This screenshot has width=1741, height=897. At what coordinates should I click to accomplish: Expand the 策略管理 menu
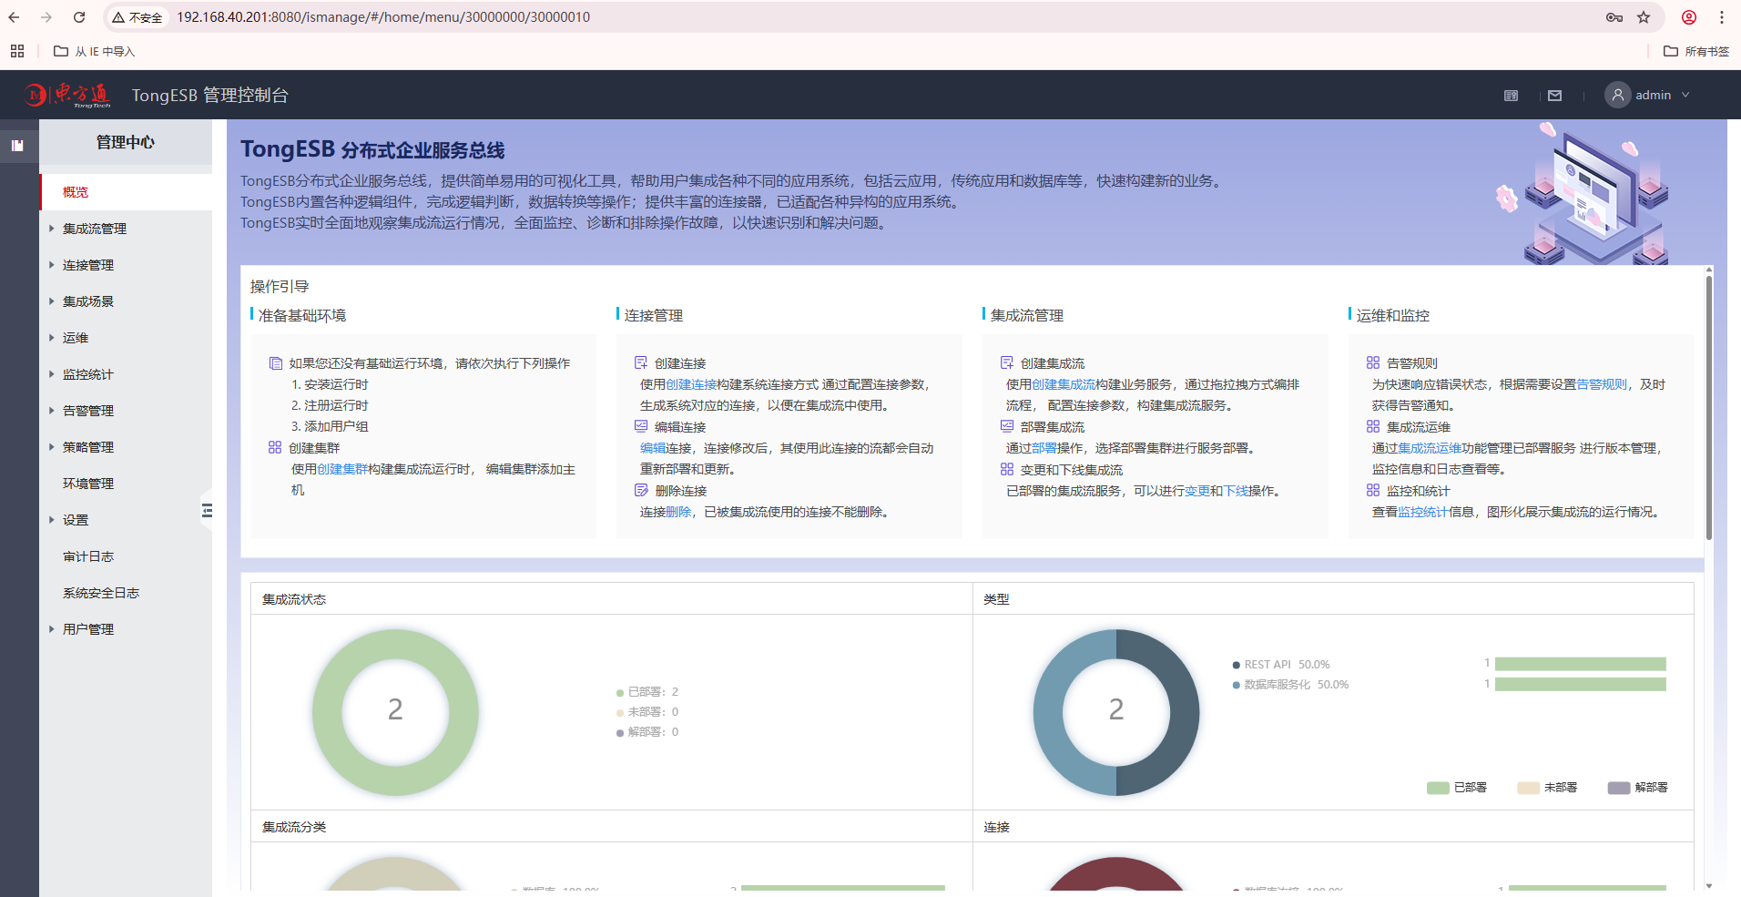(126, 447)
